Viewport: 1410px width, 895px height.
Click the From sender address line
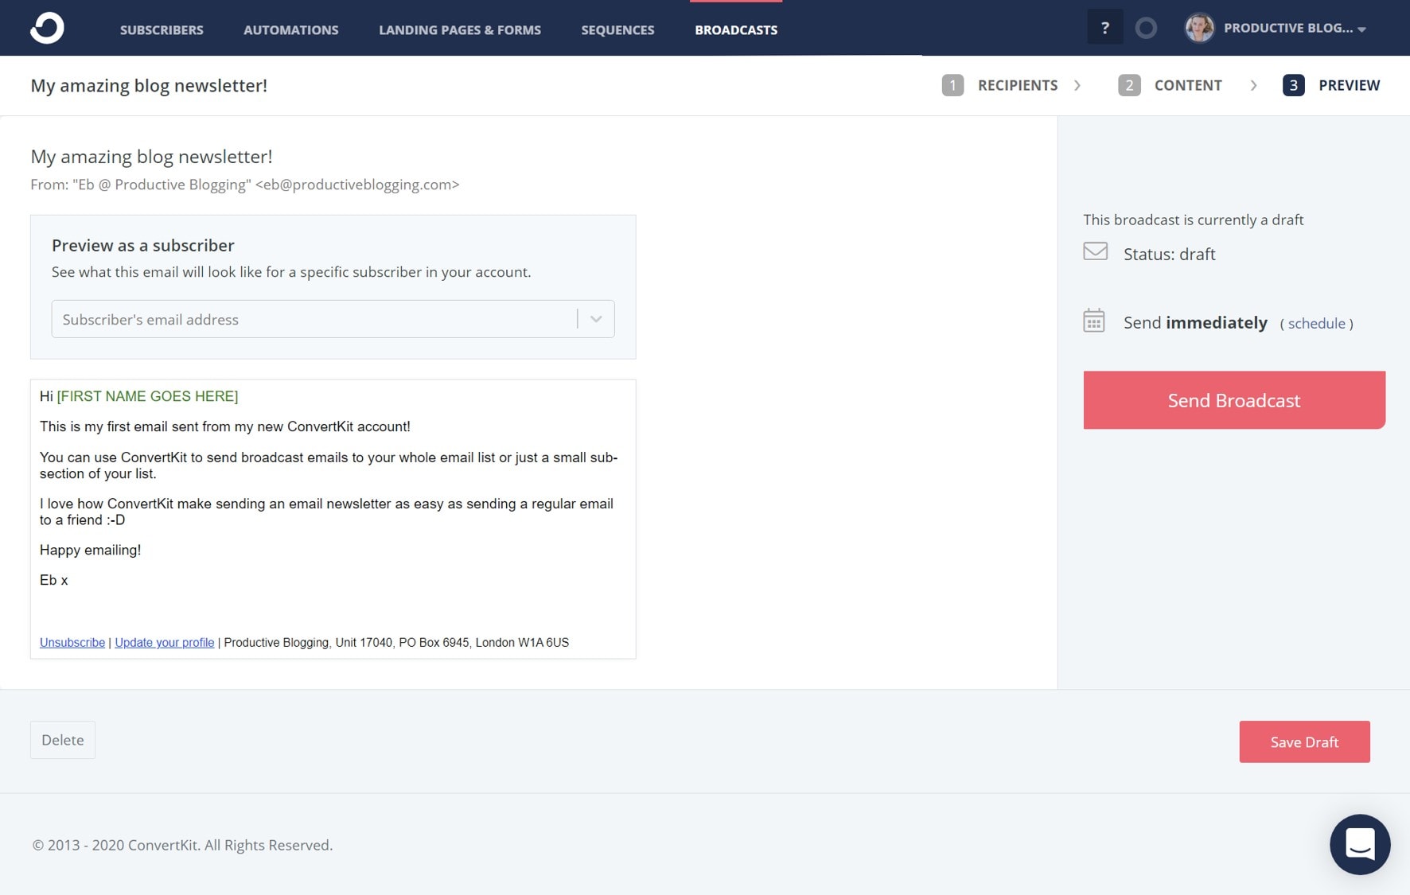click(245, 185)
